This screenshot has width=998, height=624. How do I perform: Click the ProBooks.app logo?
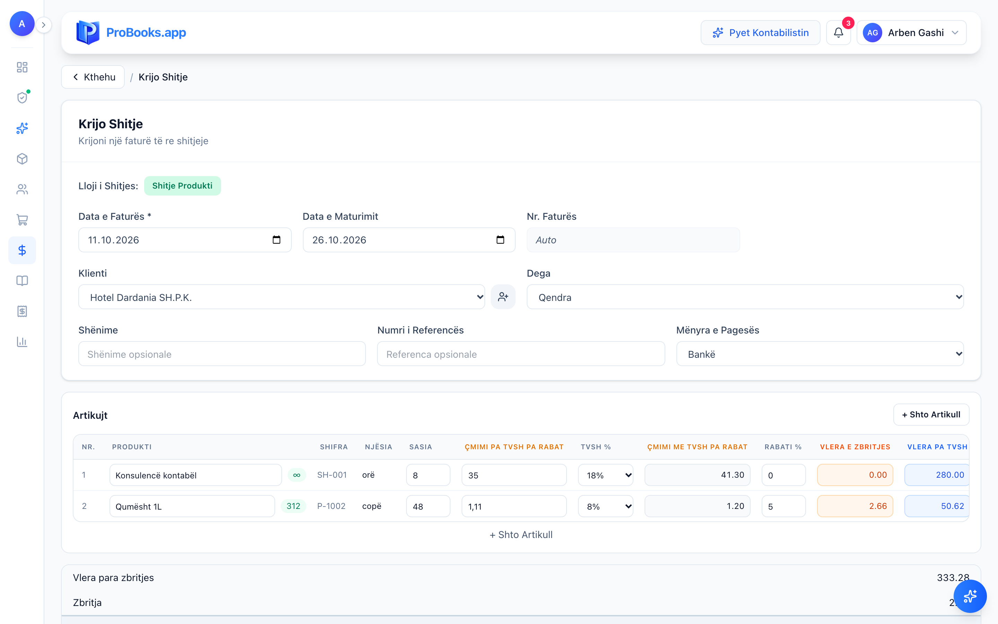pyautogui.click(x=131, y=33)
